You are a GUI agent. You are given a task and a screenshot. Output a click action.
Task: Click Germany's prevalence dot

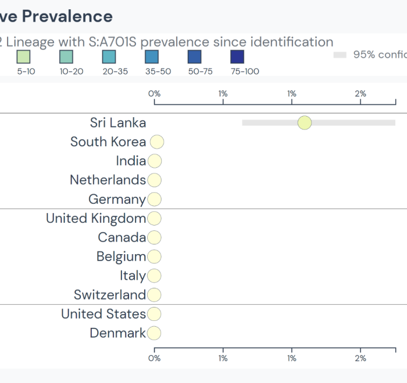pyautogui.click(x=154, y=199)
